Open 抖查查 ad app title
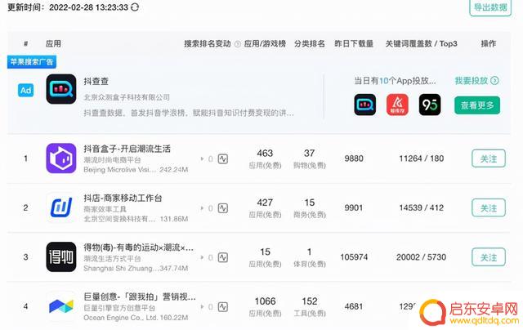 (96, 82)
